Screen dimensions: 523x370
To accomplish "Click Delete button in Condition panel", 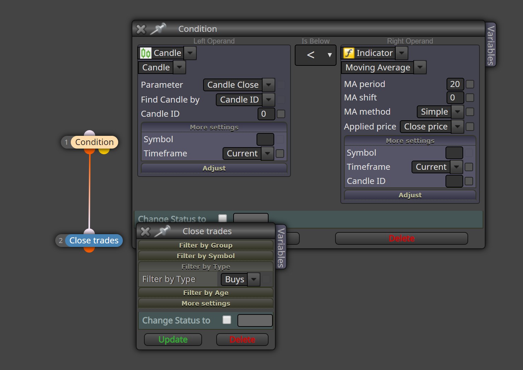I will (402, 238).
